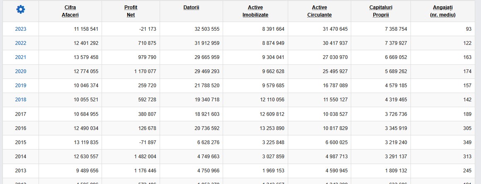Select fixed assets value 12 110 056
481x184 pixels.
coord(272,100)
